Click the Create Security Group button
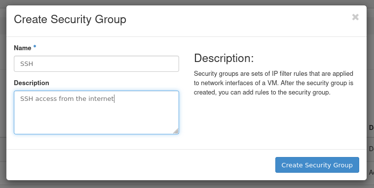Viewport: 374px width, 188px height. (x=317, y=165)
